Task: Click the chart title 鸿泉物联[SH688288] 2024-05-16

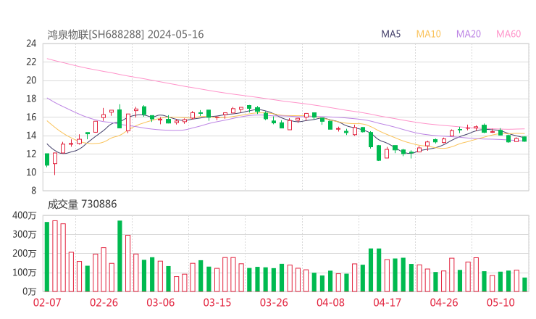Action: coord(125,35)
